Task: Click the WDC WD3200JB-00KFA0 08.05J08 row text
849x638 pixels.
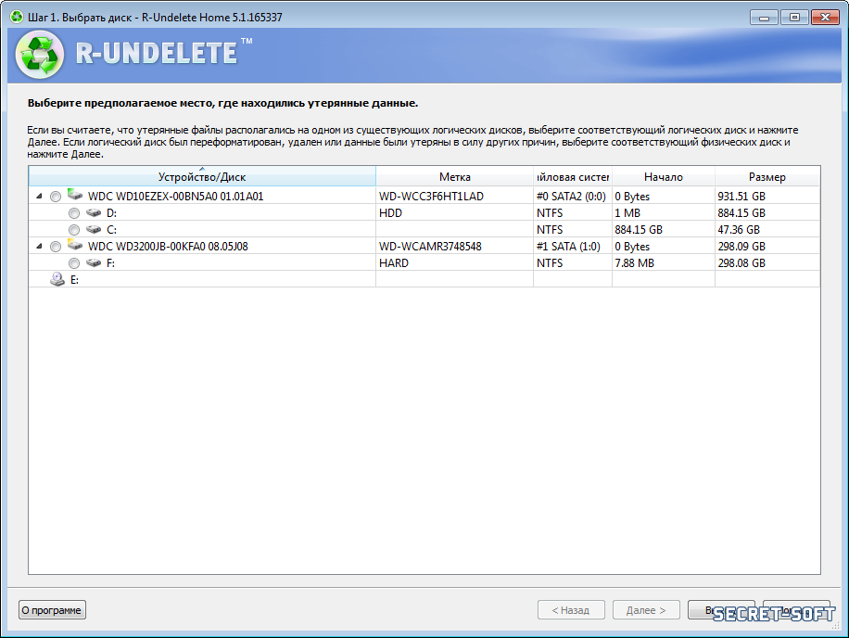Action: tap(168, 247)
